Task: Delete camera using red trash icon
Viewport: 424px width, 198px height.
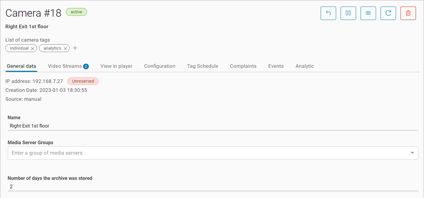Action: point(408,13)
